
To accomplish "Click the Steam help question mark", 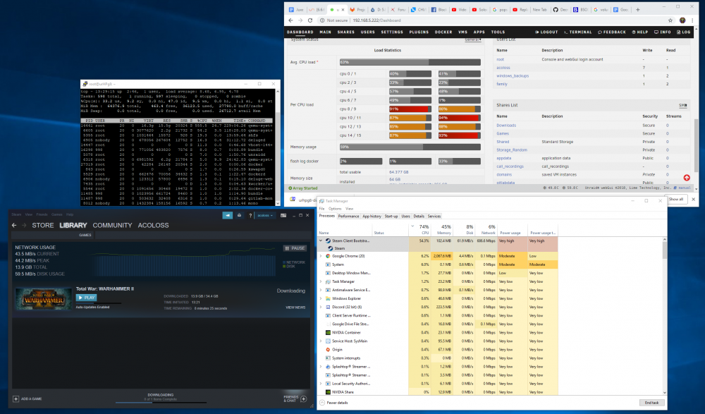I will coord(250,216).
